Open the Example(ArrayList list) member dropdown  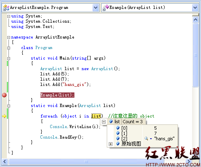pos(195,8)
